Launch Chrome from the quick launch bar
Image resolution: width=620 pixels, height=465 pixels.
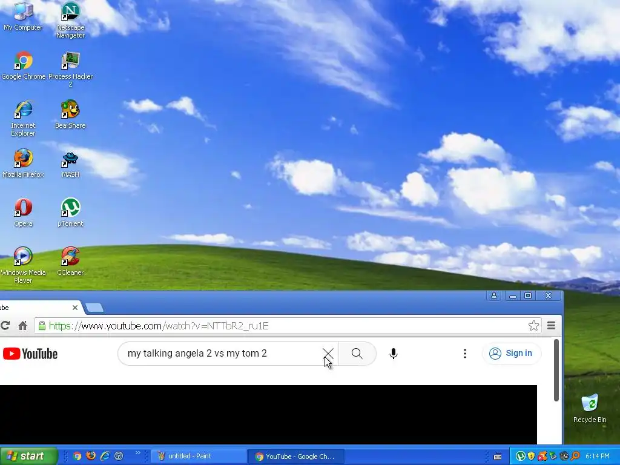click(x=77, y=456)
